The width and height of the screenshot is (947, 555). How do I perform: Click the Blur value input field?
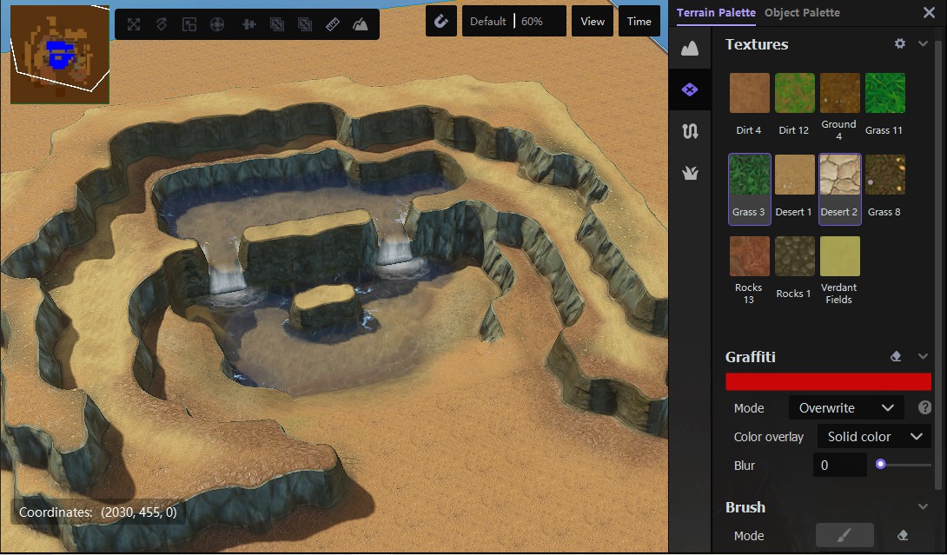[x=840, y=465]
